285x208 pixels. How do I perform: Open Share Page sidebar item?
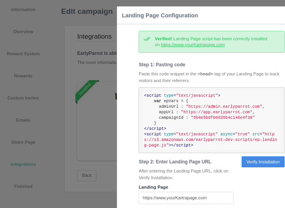pos(23,142)
